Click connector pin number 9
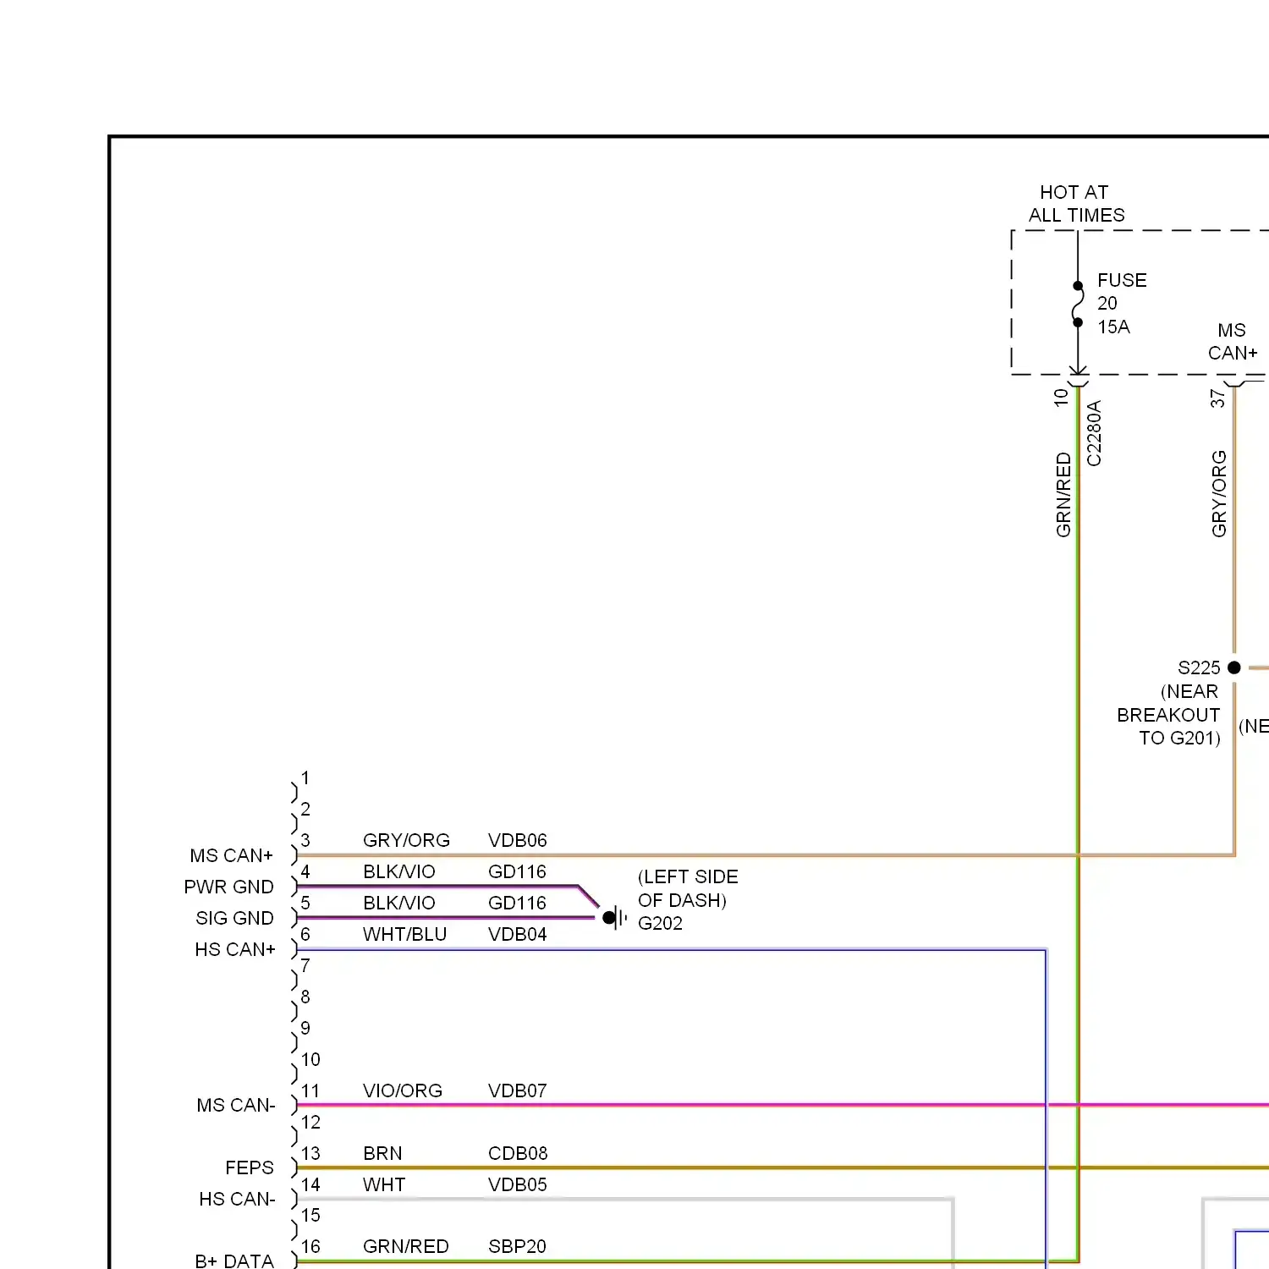The height and width of the screenshot is (1269, 1269). pyautogui.click(x=305, y=1028)
